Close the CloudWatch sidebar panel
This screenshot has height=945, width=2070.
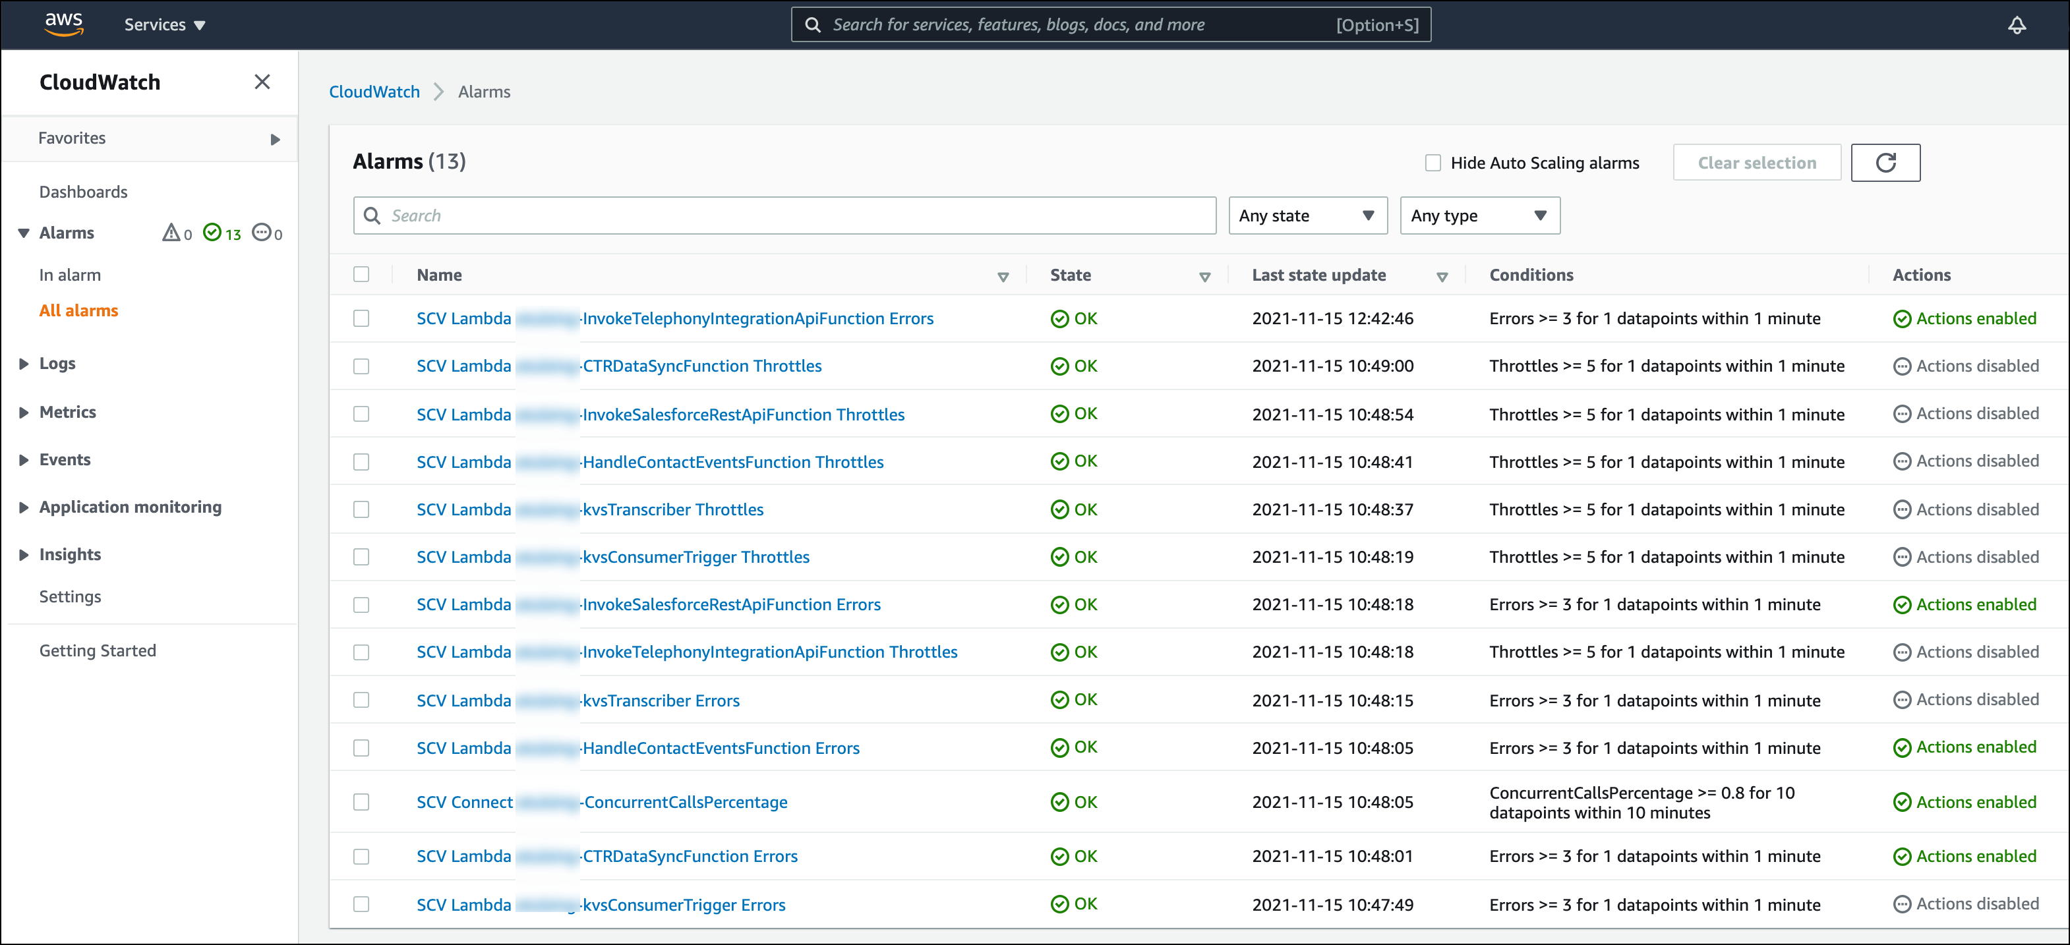click(x=262, y=82)
